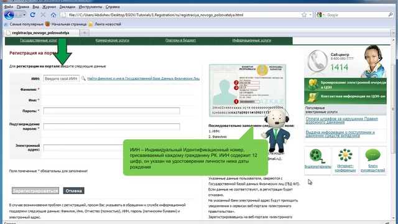Open the home page icon
The image size is (398, 224).
click(x=53, y=15)
